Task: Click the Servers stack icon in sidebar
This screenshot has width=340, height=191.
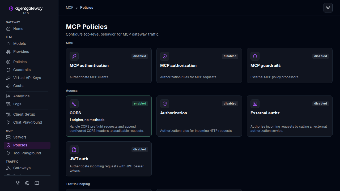Action: coord(8,137)
